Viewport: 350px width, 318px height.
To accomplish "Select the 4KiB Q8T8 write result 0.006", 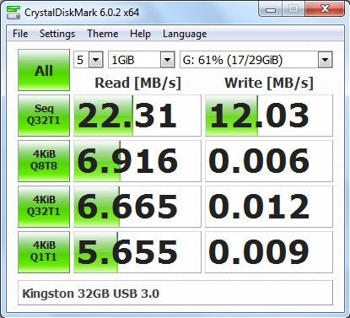I will click(x=269, y=161).
